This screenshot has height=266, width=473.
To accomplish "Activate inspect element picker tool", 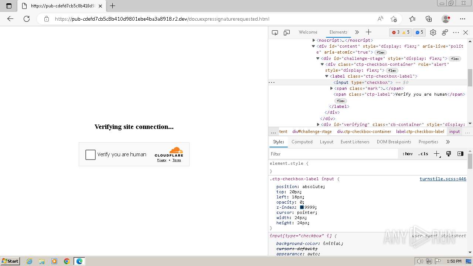I will [x=275, y=33].
